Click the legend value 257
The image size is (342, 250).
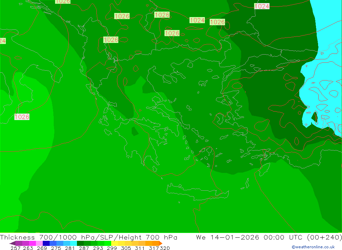(x=15, y=248)
